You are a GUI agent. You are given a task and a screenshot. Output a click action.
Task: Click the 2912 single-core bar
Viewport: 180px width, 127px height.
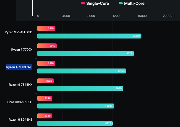pyautogui.click(x=47, y=46)
